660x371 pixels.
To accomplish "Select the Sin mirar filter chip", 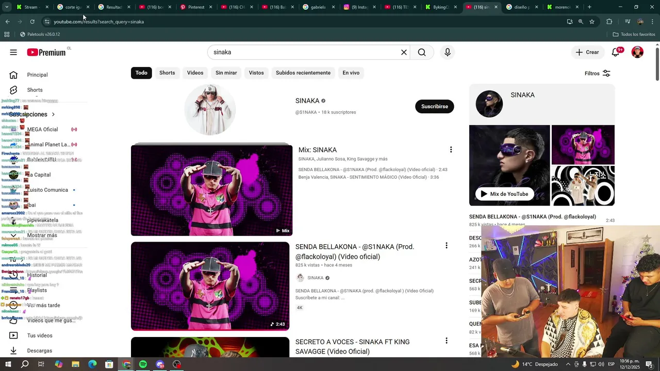I will click(x=226, y=73).
